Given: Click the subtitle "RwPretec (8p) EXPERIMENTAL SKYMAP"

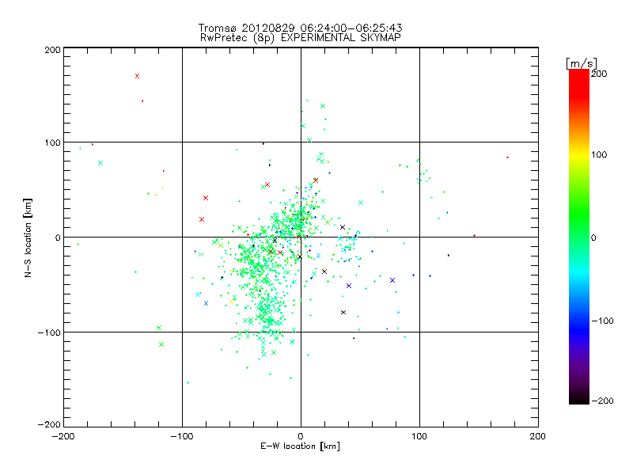Looking at the screenshot, I should (x=300, y=38).
